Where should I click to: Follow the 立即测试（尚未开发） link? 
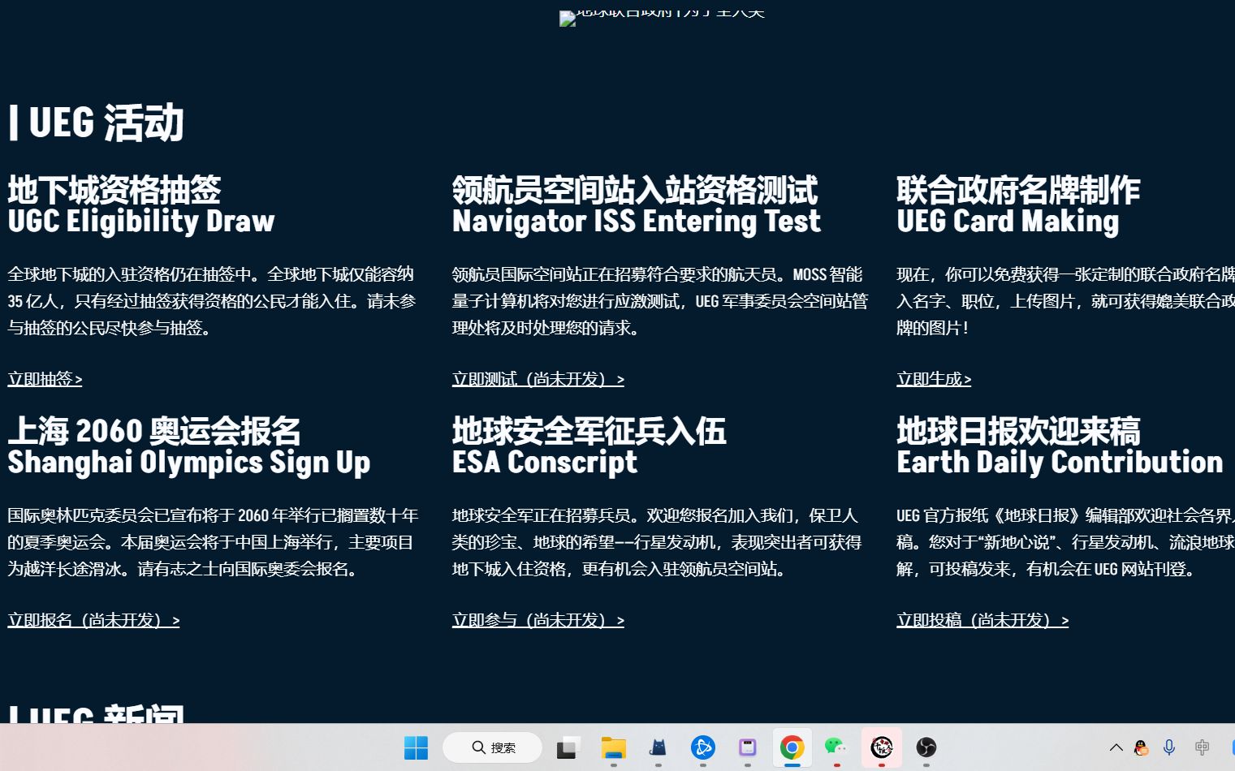tap(538, 379)
